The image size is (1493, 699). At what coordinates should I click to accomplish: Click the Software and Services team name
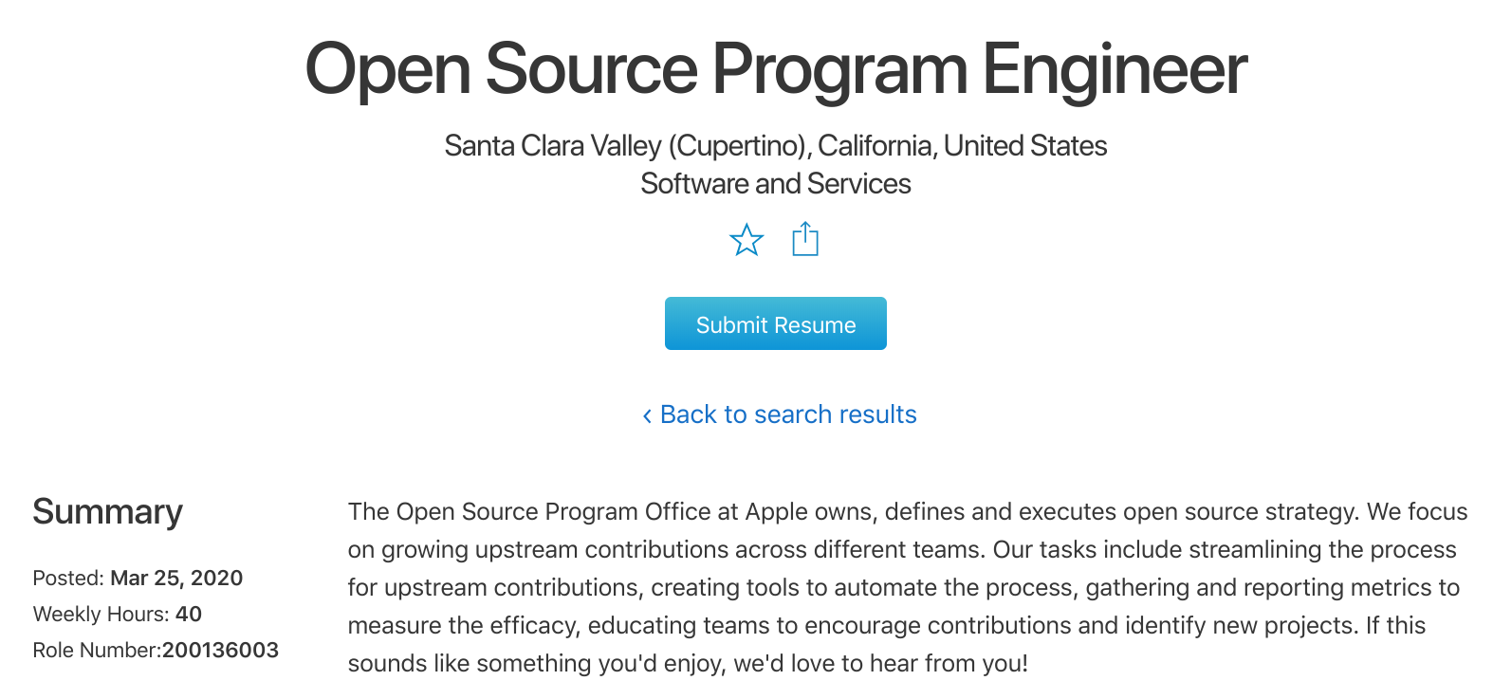coord(776,184)
